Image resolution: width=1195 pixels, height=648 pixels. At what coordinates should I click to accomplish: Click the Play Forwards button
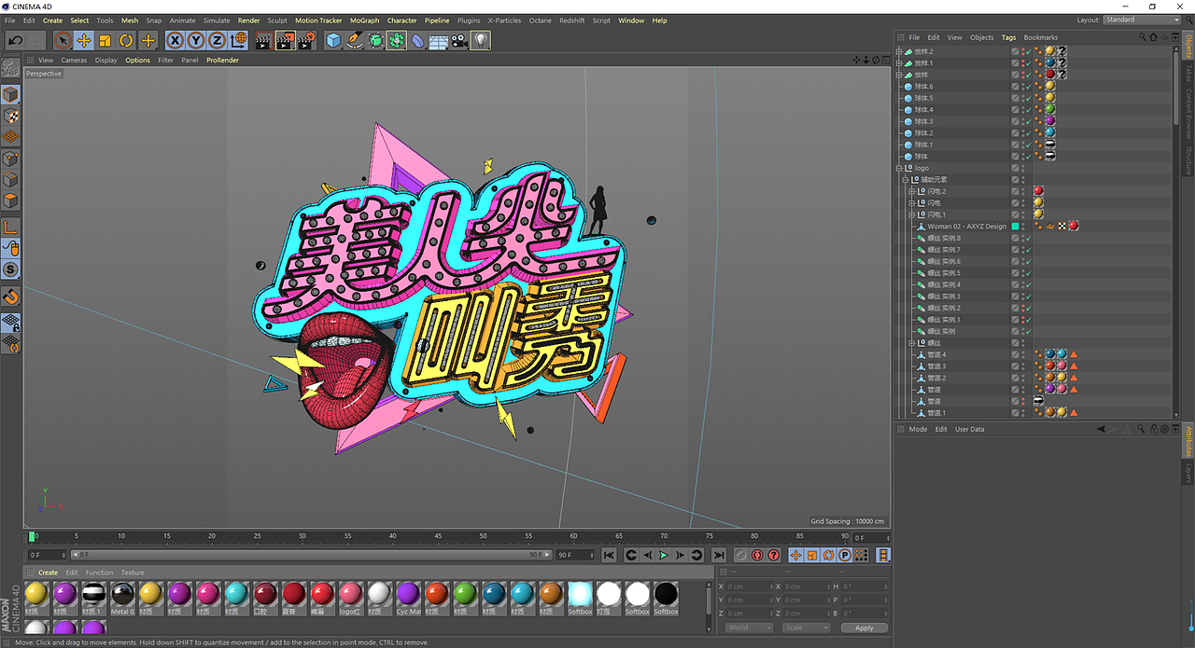pyautogui.click(x=664, y=555)
